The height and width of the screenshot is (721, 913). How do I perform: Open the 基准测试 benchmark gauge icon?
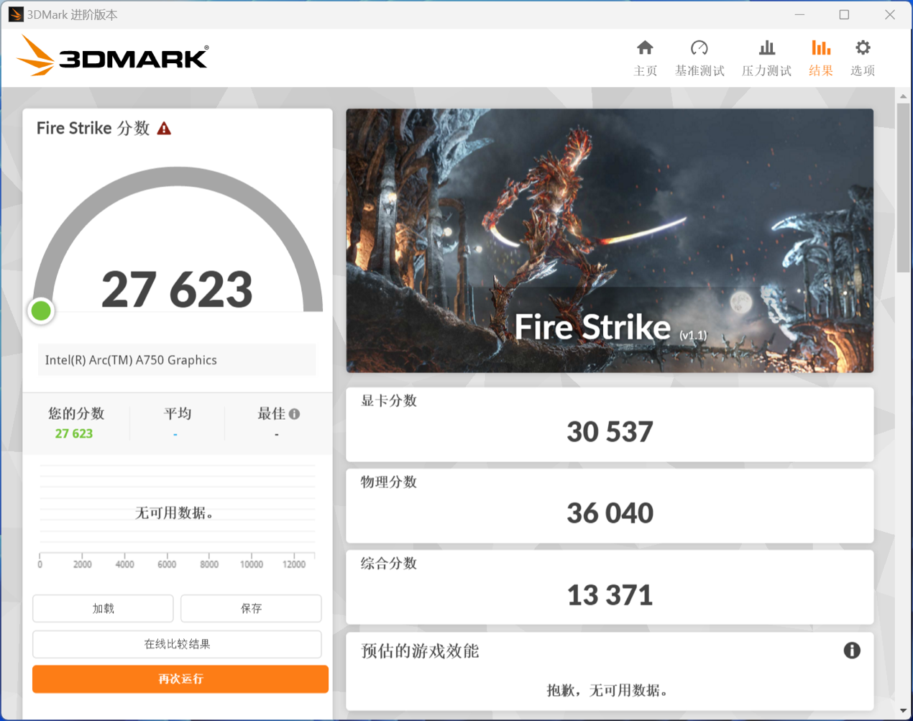coord(699,48)
